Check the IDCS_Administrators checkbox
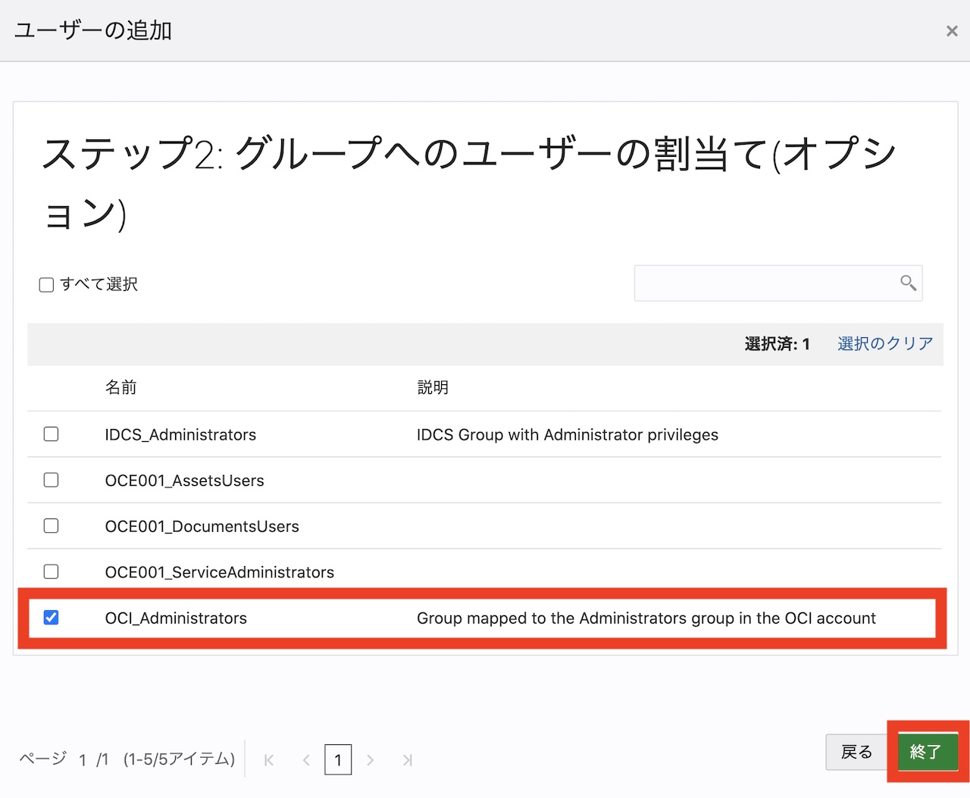970x798 pixels. click(51, 433)
